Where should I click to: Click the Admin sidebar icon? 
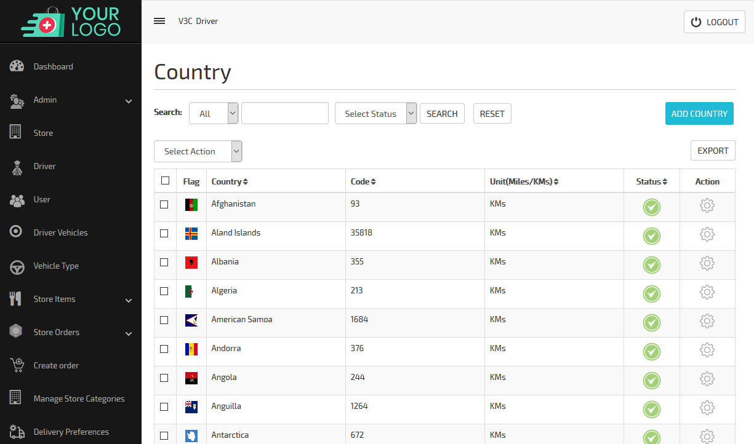[17, 100]
